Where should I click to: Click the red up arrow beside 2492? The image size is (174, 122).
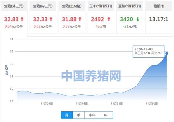(109, 19)
